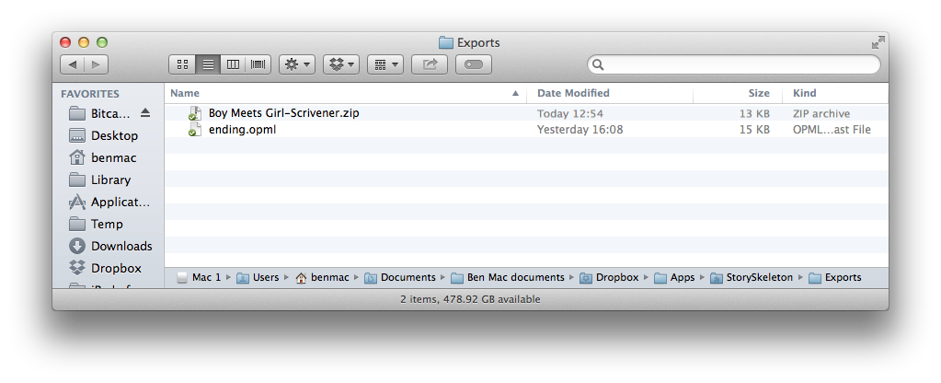
Task: Go forward to next folder
Action: 97,64
